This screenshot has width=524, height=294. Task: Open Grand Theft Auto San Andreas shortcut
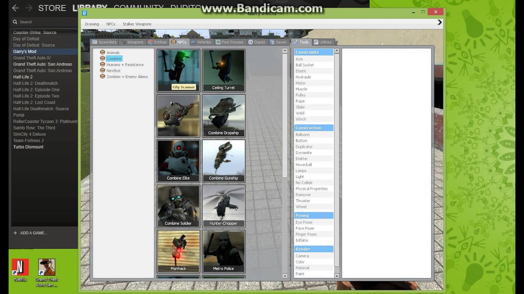pos(47,272)
